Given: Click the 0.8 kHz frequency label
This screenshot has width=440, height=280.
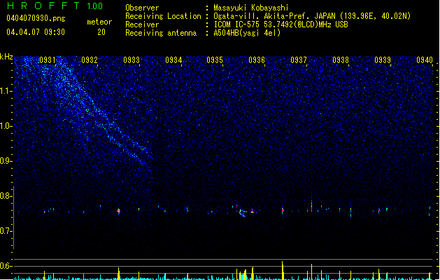Looking at the screenshot, I should [6, 196].
